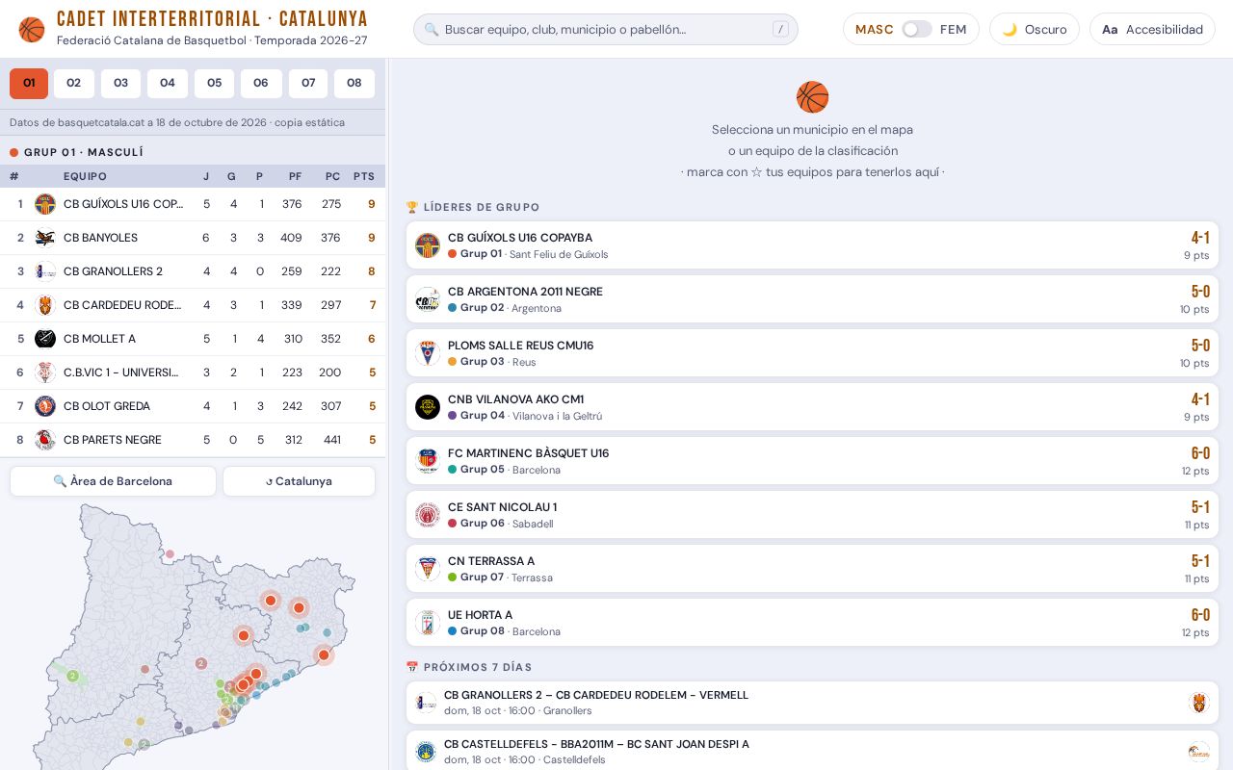Focus the team search field
This screenshot has height=770, width=1233.
606,30
